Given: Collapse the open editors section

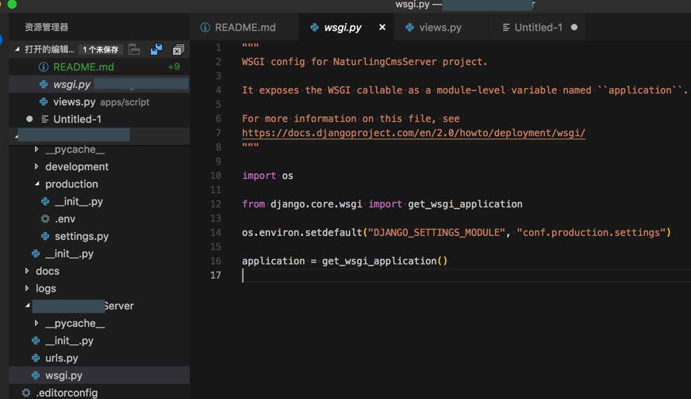Looking at the screenshot, I should tap(17, 50).
